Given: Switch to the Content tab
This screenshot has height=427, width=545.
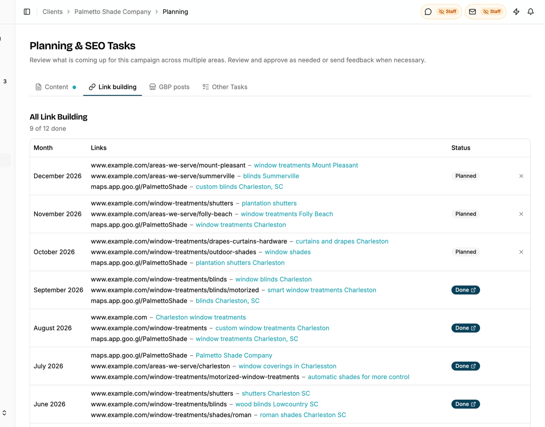Looking at the screenshot, I should tap(56, 87).
